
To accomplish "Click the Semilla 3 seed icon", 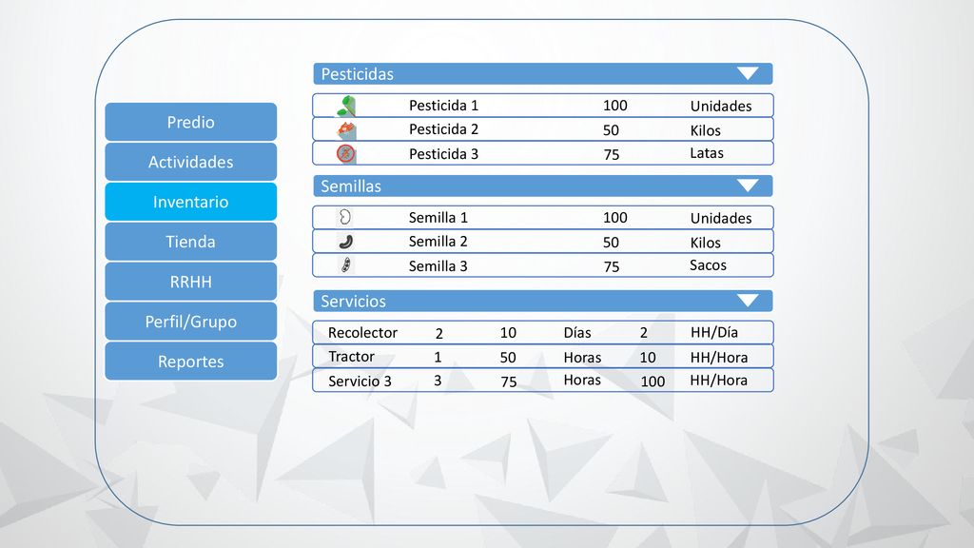I will point(346,265).
